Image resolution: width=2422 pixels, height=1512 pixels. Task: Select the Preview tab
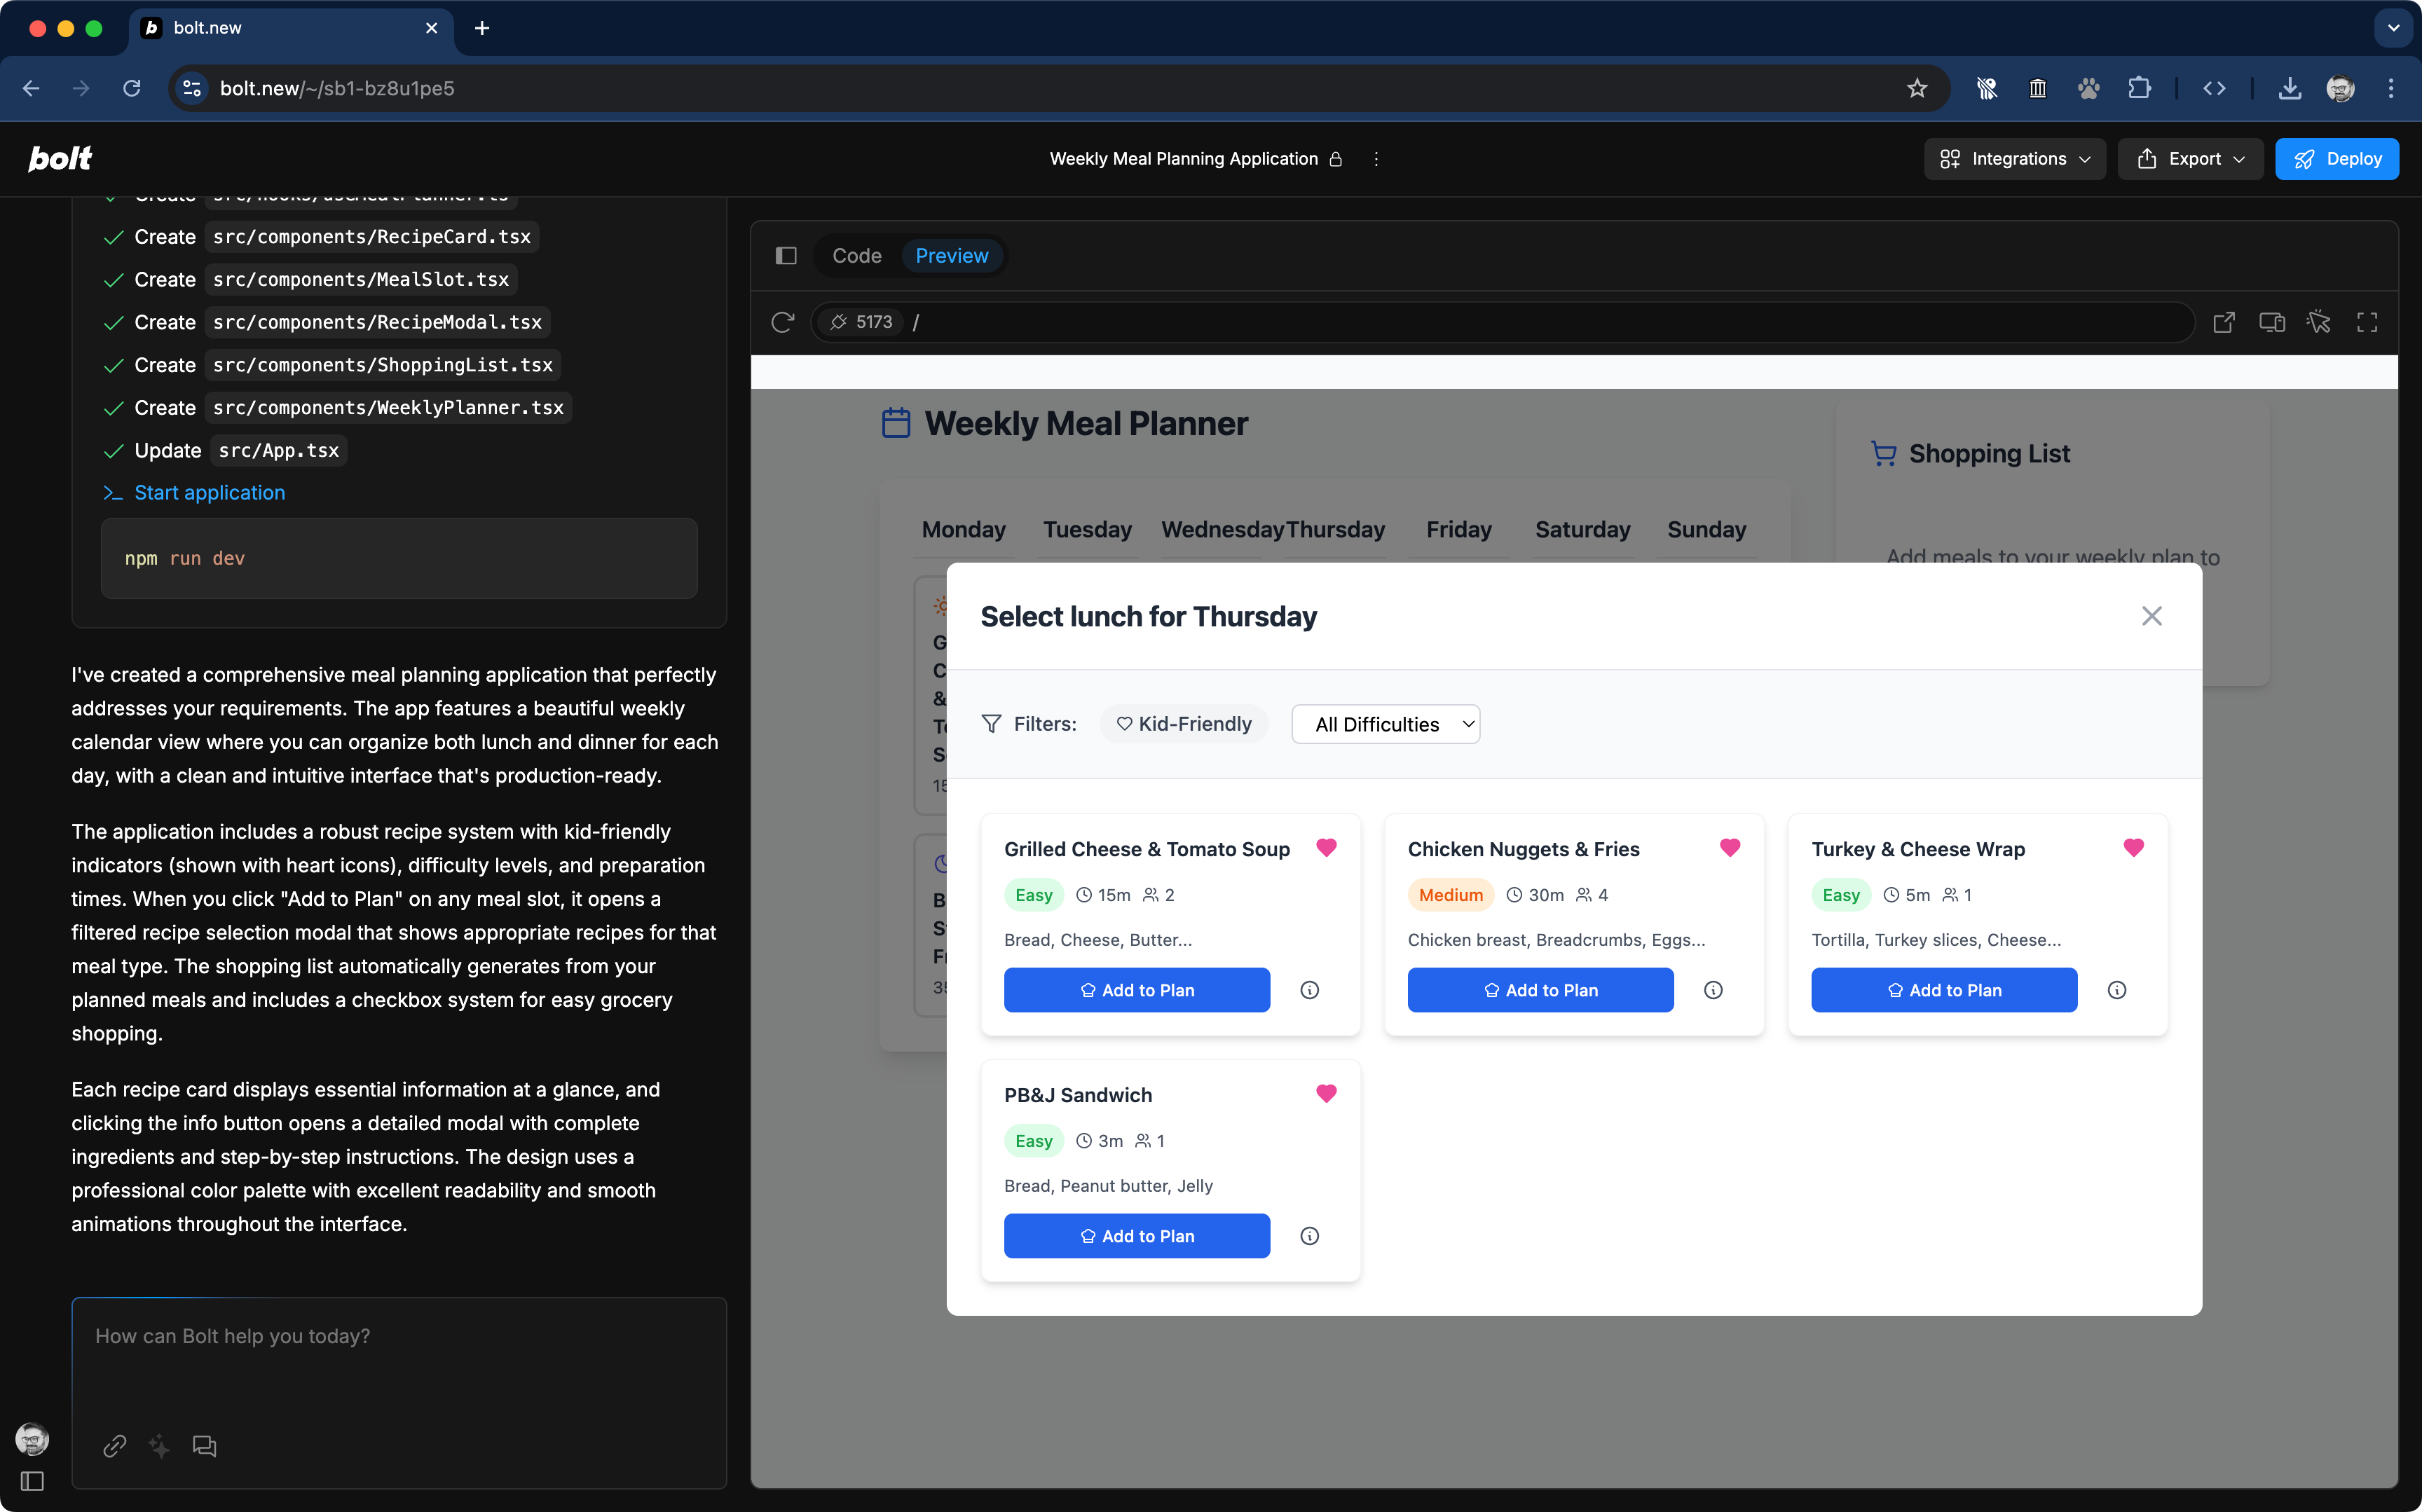(x=951, y=256)
